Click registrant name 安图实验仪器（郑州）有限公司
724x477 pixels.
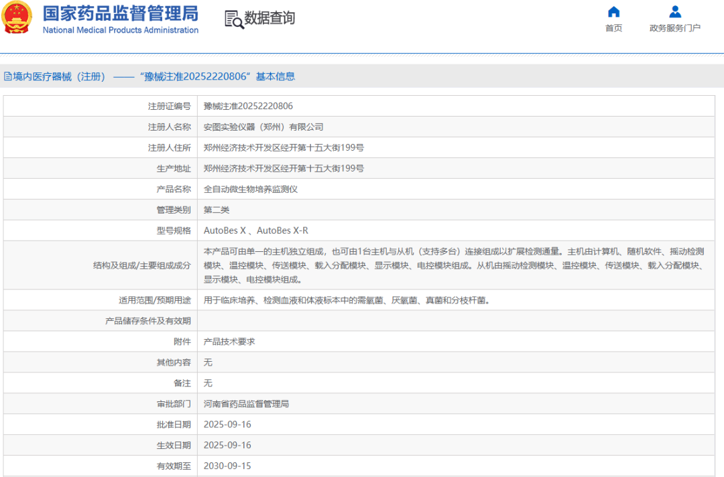(x=263, y=127)
